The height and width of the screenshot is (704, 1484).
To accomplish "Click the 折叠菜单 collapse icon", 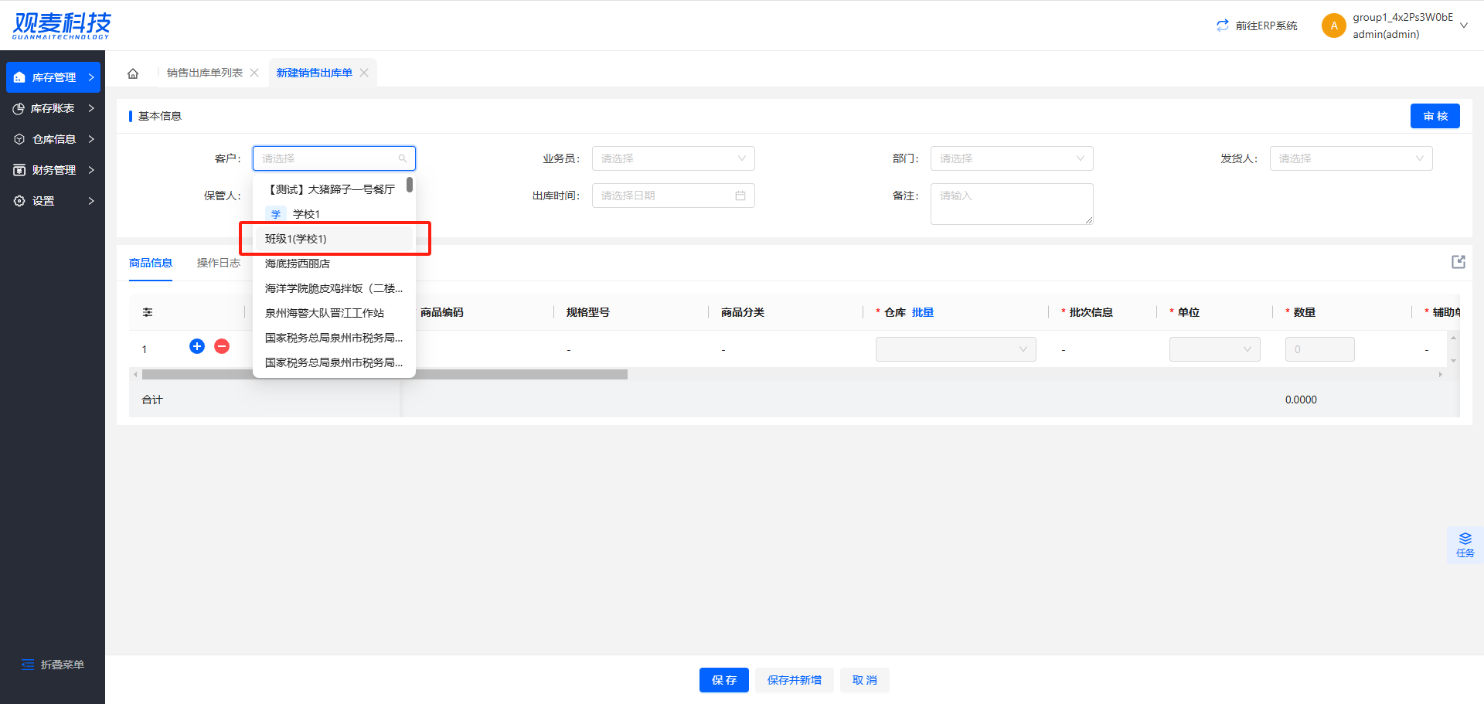I will click(28, 665).
